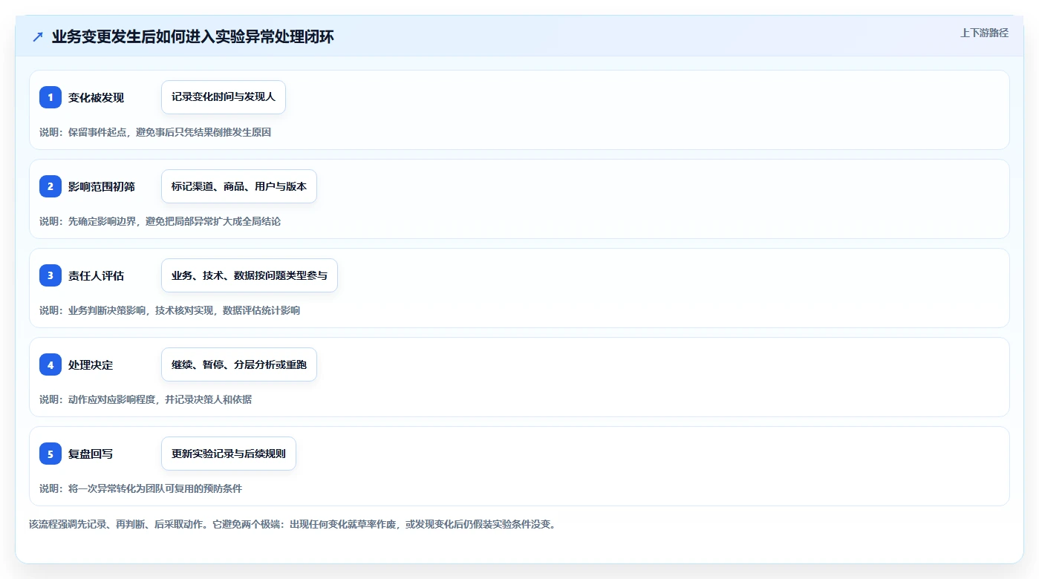
Task: Click the arrow icon beside the title
Action: (x=38, y=36)
